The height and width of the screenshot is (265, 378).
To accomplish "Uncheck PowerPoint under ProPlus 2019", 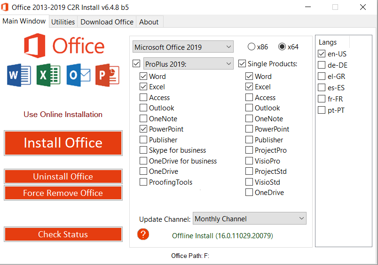I will click(143, 129).
